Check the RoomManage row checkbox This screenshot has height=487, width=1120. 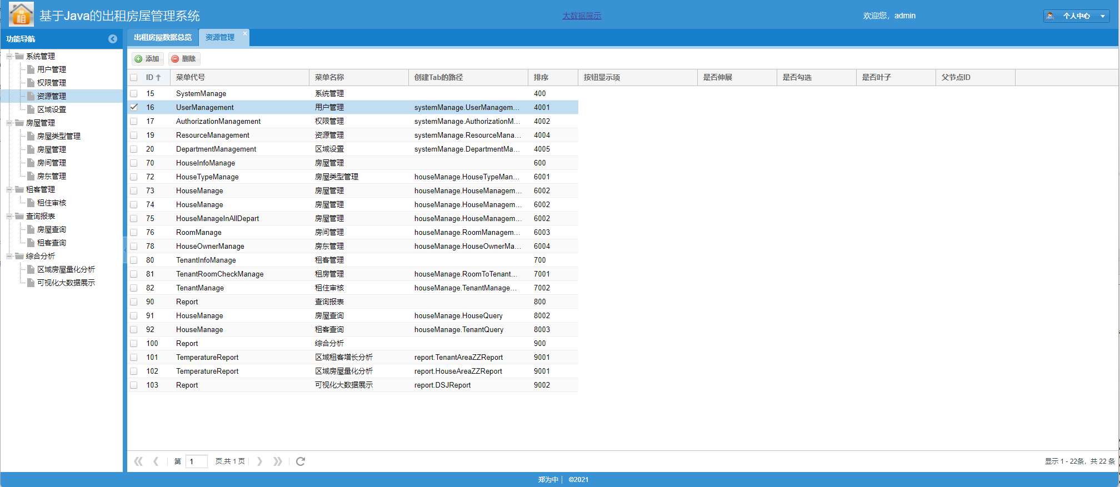pyautogui.click(x=134, y=233)
